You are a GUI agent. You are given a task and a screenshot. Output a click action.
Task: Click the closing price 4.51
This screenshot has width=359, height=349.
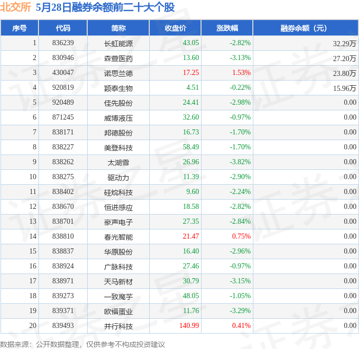pos(192,87)
